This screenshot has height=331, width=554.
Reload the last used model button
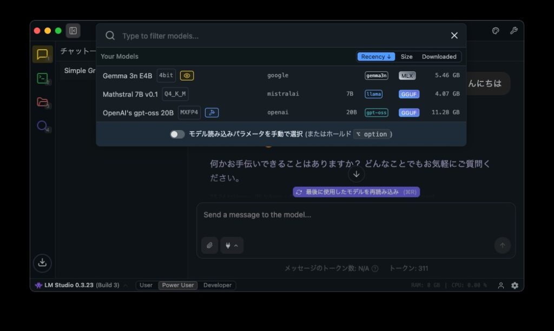(356, 192)
